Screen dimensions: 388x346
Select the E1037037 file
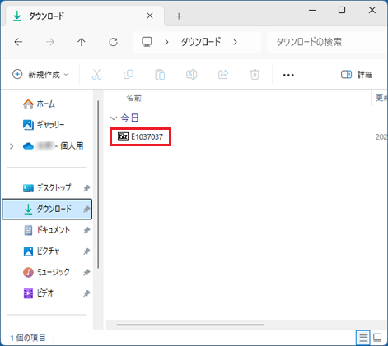pyautogui.click(x=140, y=136)
